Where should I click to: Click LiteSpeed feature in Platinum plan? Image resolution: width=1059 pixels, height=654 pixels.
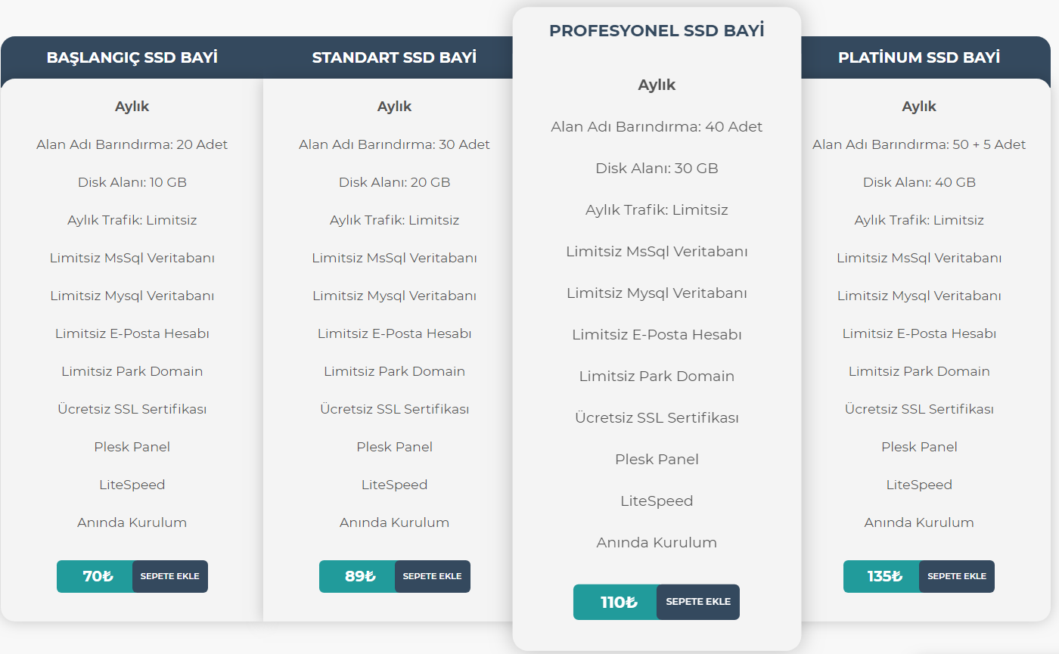[x=919, y=485]
